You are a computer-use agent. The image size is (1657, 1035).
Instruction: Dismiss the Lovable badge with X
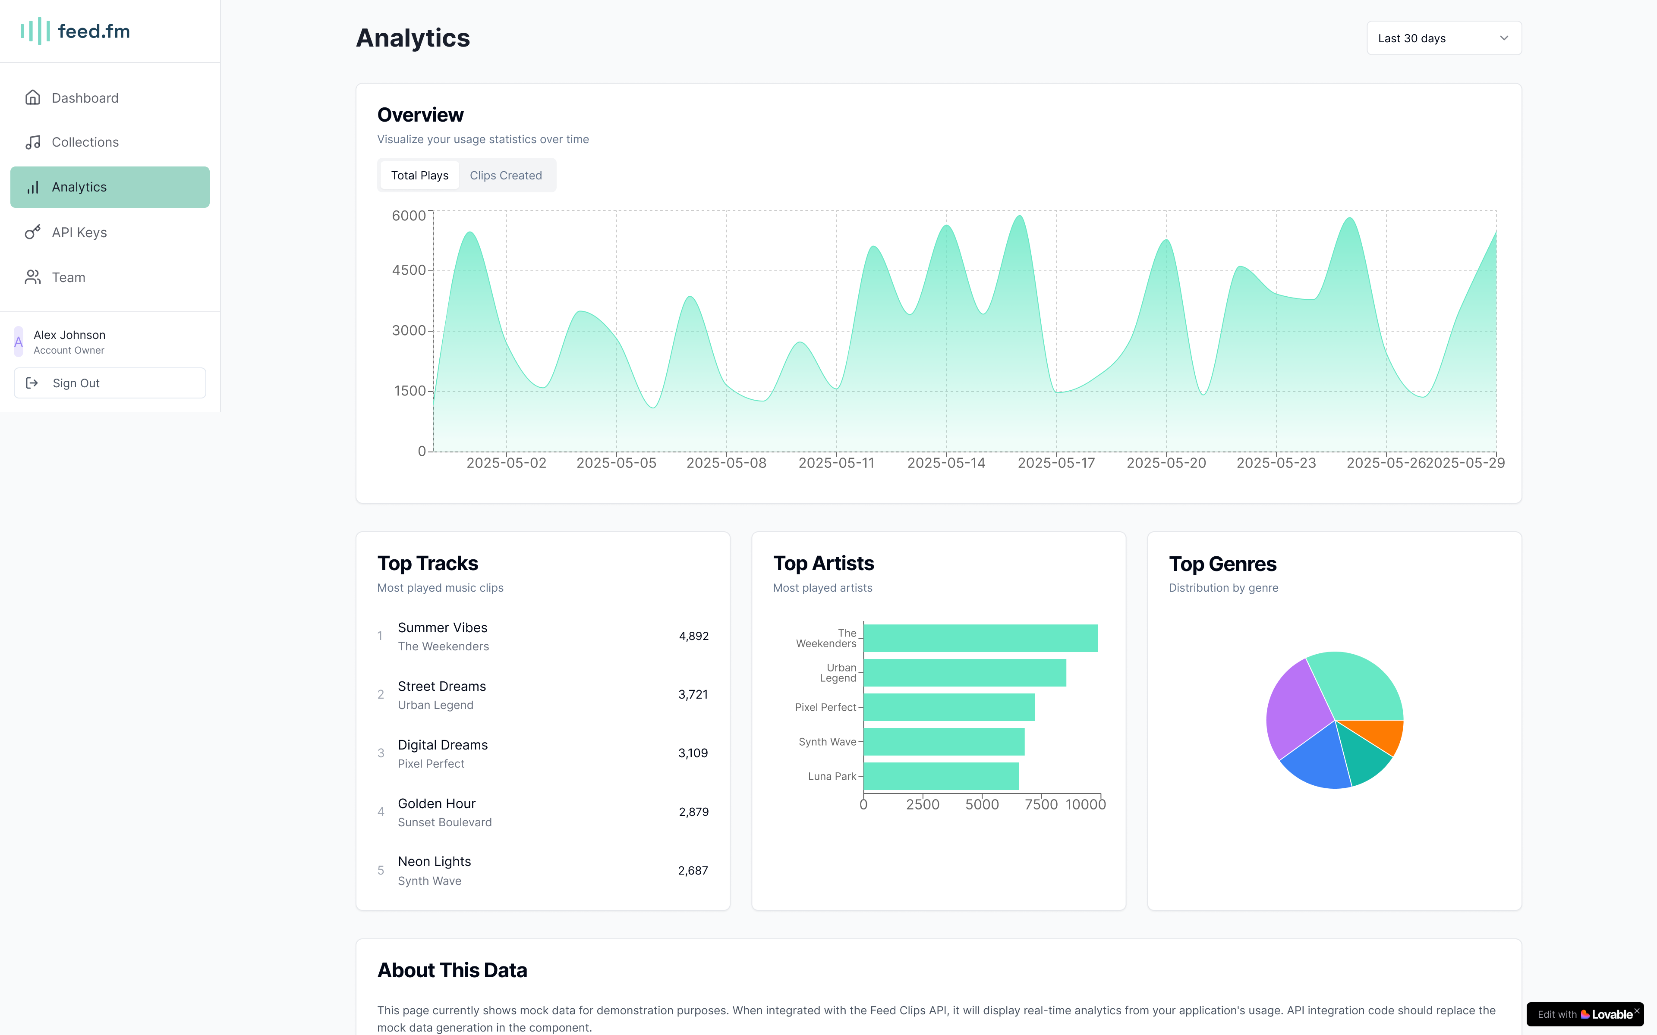pos(1636,1010)
